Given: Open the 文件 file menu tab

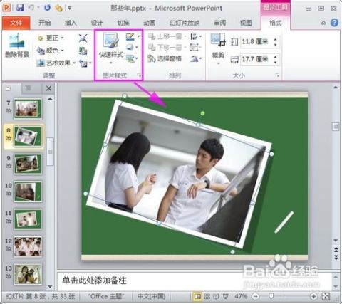Looking at the screenshot, I should click(x=16, y=23).
